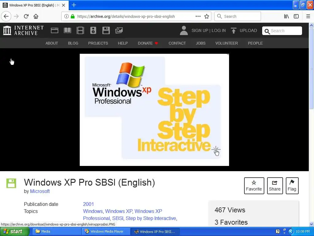Click the user avatar icon
Image resolution: width=314 pixels, height=236 pixels.
coord(184,30)
